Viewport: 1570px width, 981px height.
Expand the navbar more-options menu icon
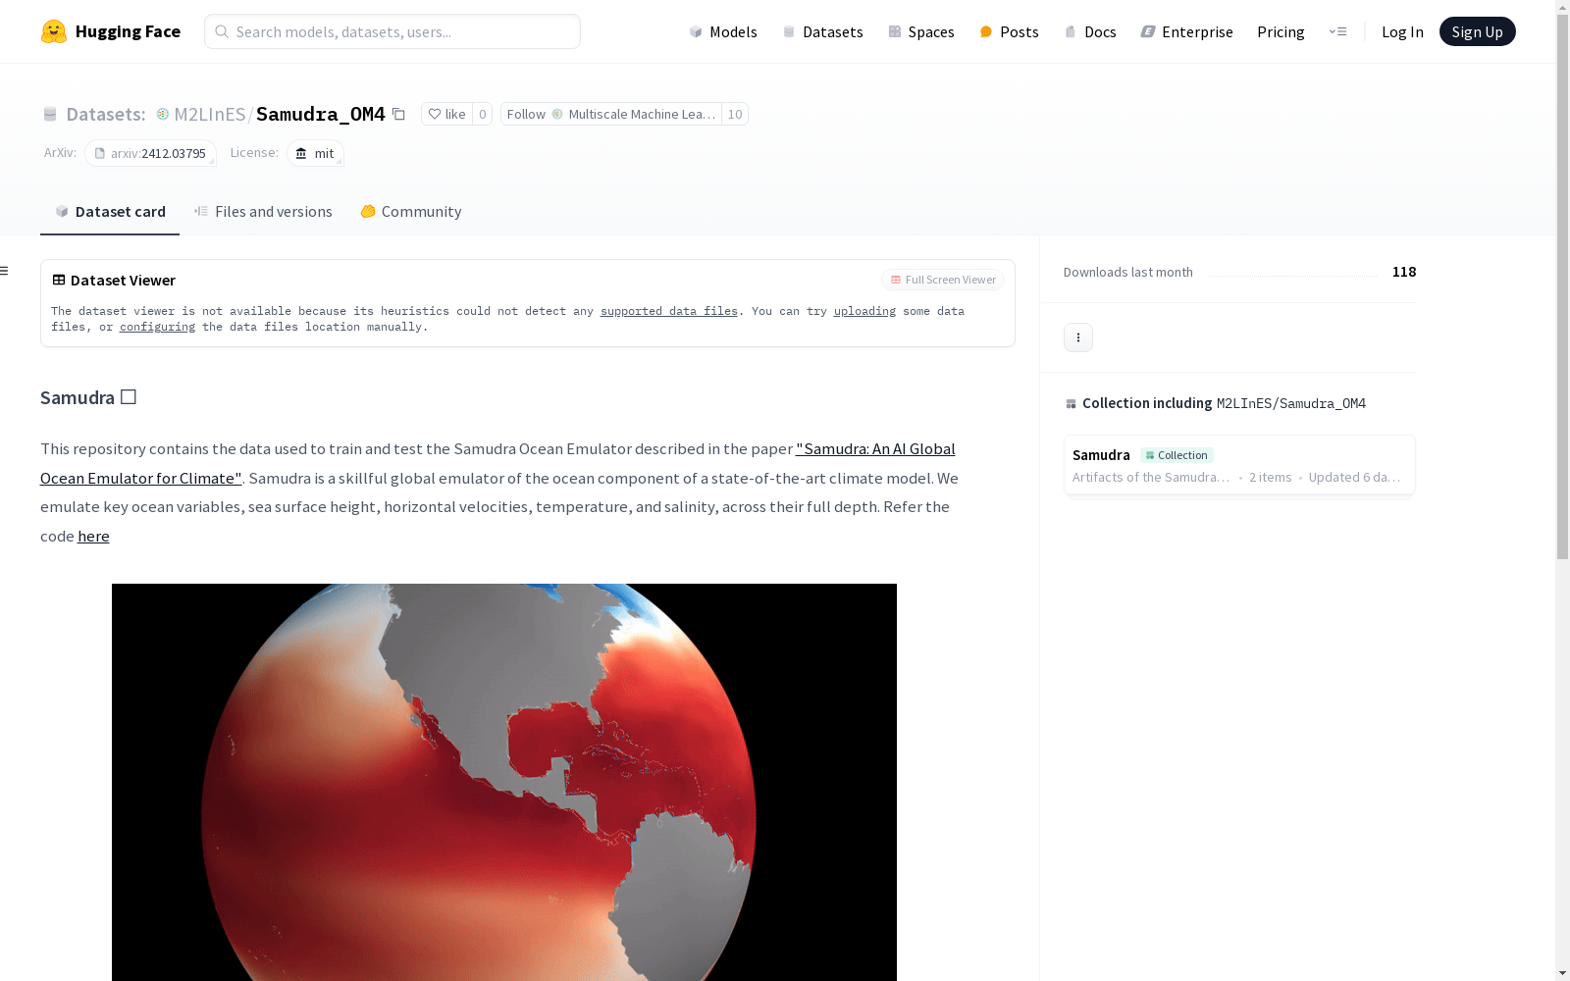tap(1337, 31)
